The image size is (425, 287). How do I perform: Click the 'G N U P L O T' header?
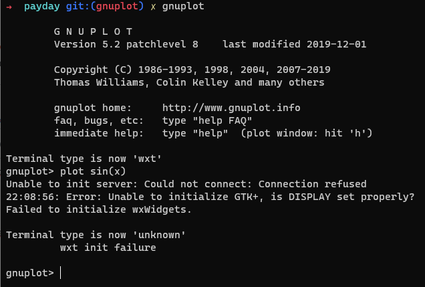[93, 31]
